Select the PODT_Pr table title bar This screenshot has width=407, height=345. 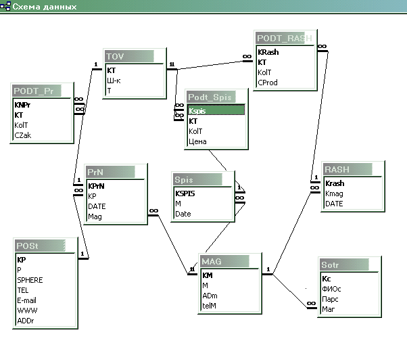tap(41, 91)
